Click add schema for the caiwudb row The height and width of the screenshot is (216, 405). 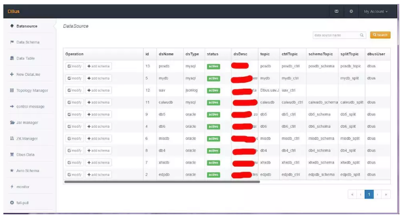pyautogui.click(x=98, y=102)
